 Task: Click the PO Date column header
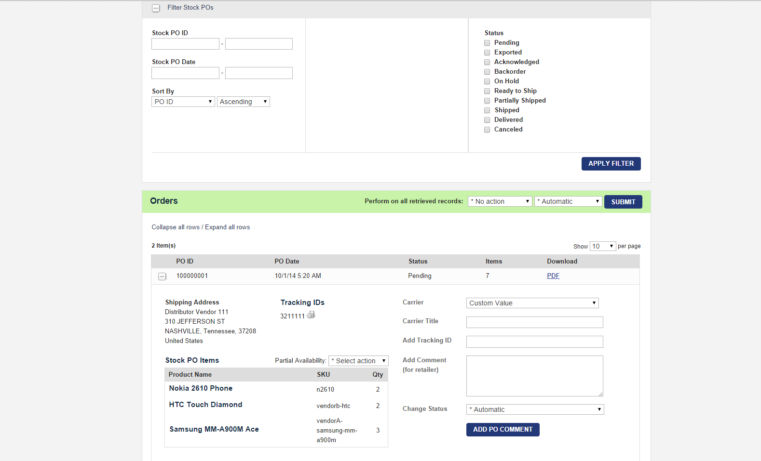point(287,262)
